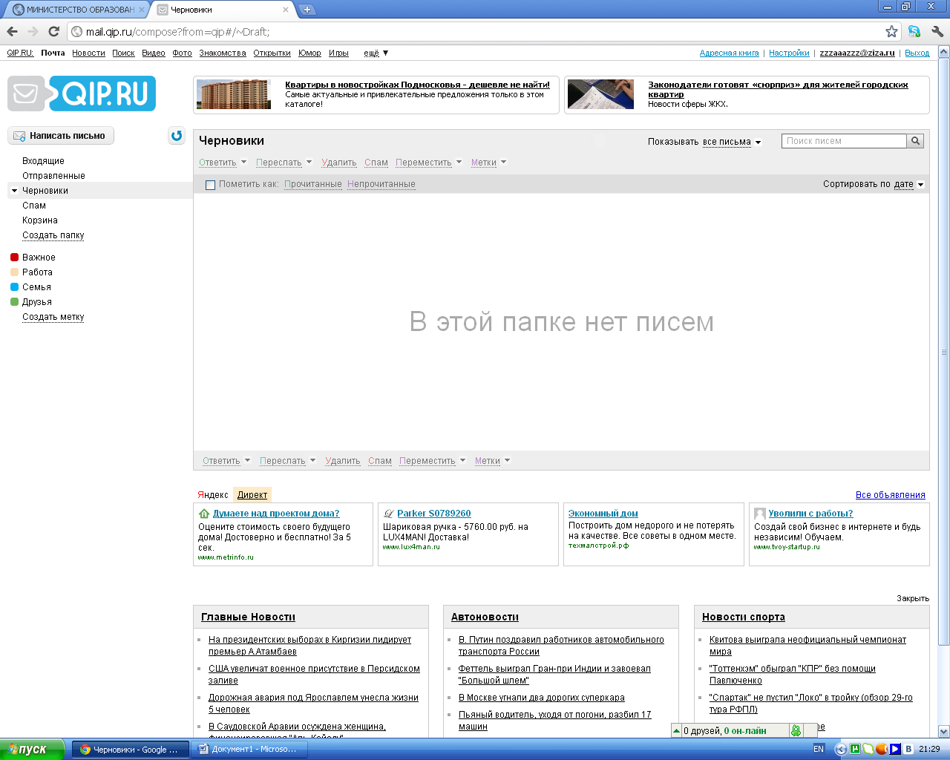950x760 pixels.
Task: Click the browser address bar
Action: coord(475,31)
